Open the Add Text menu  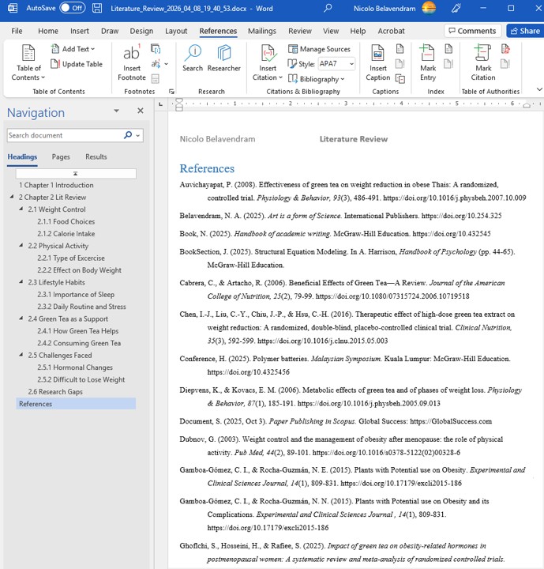[73, 49]
